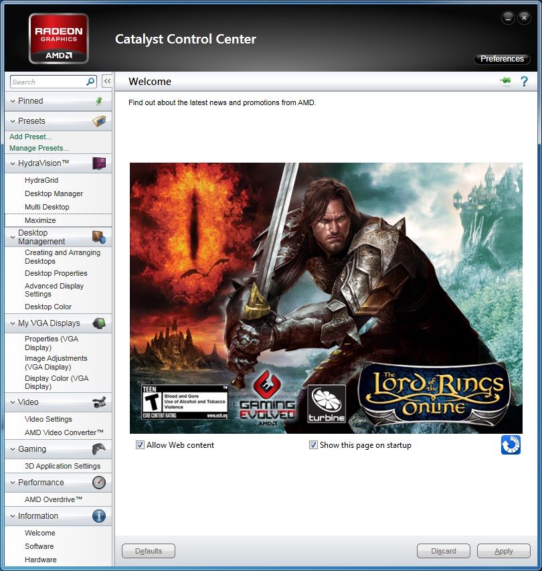Click the green pin icon beside Welcome header
542x571 pixels.
[505, 82]
